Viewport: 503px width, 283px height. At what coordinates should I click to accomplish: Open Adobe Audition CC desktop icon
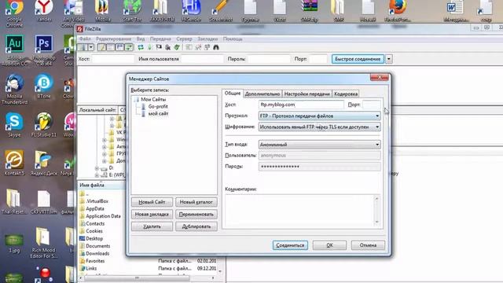[x=14, y=50]
